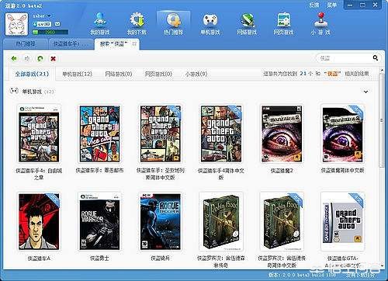The width and height of the screenshot is (388, 281).
Task: Click the 反馈 link in title bar
Action: 314,5
